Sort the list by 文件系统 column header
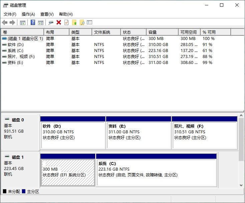This screenshot has height=203, width=245. tap(102, 32)
